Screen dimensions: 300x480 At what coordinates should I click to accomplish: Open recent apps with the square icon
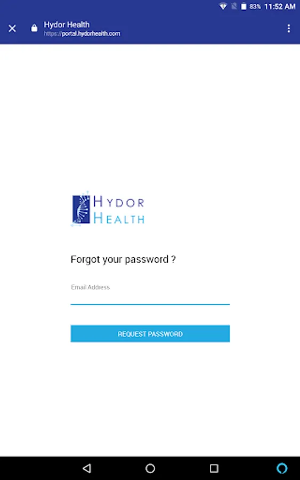(214, 468)
